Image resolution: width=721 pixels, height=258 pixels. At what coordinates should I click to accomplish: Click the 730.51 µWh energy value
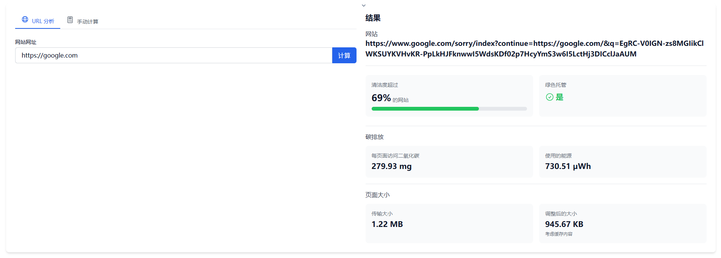pos(568,166)
